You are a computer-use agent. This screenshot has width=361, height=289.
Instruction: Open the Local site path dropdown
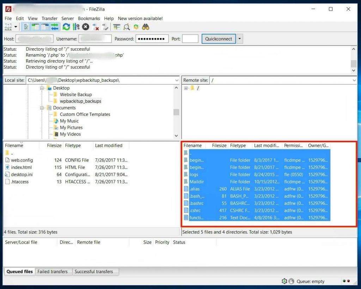[x=177, y=80]
